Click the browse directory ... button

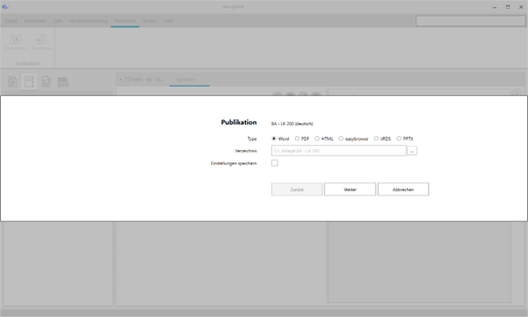tap(412, 150)
